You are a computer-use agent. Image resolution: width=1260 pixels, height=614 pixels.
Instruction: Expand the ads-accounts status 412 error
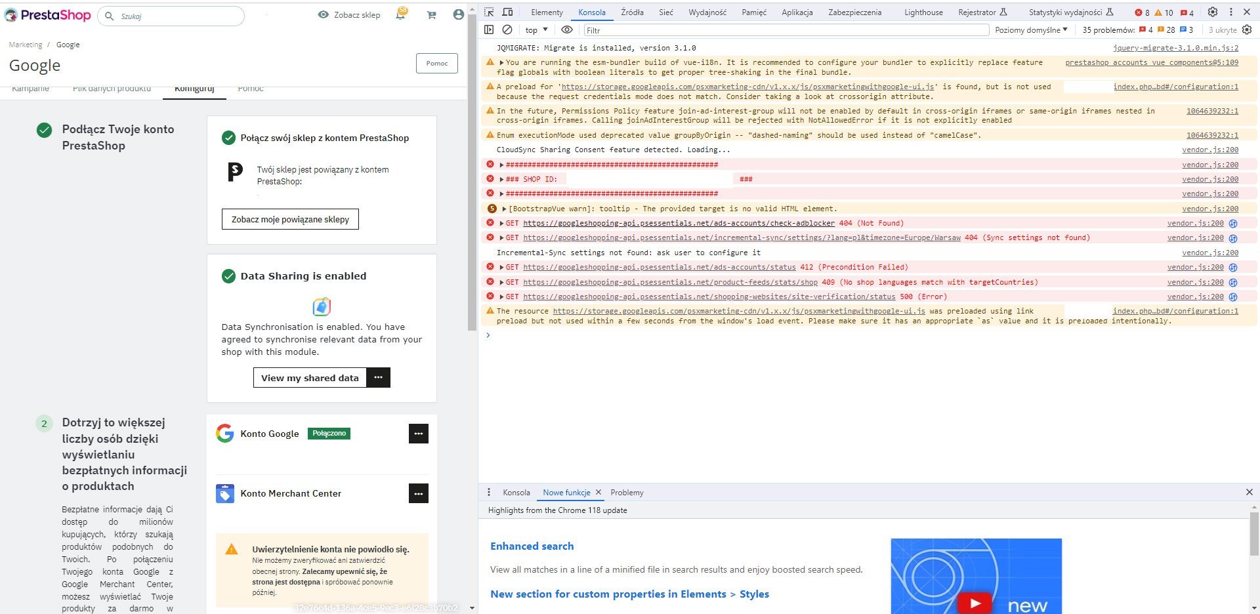point(502,268)
